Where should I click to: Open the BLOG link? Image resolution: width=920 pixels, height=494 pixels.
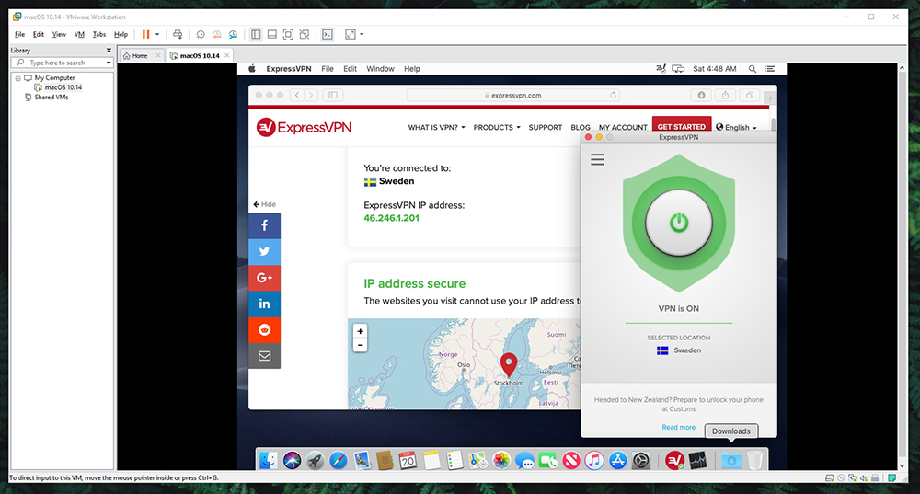(581, 127)
